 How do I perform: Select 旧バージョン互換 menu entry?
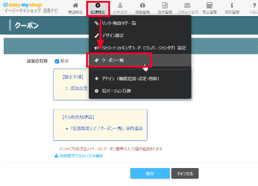tap(140, 91)
